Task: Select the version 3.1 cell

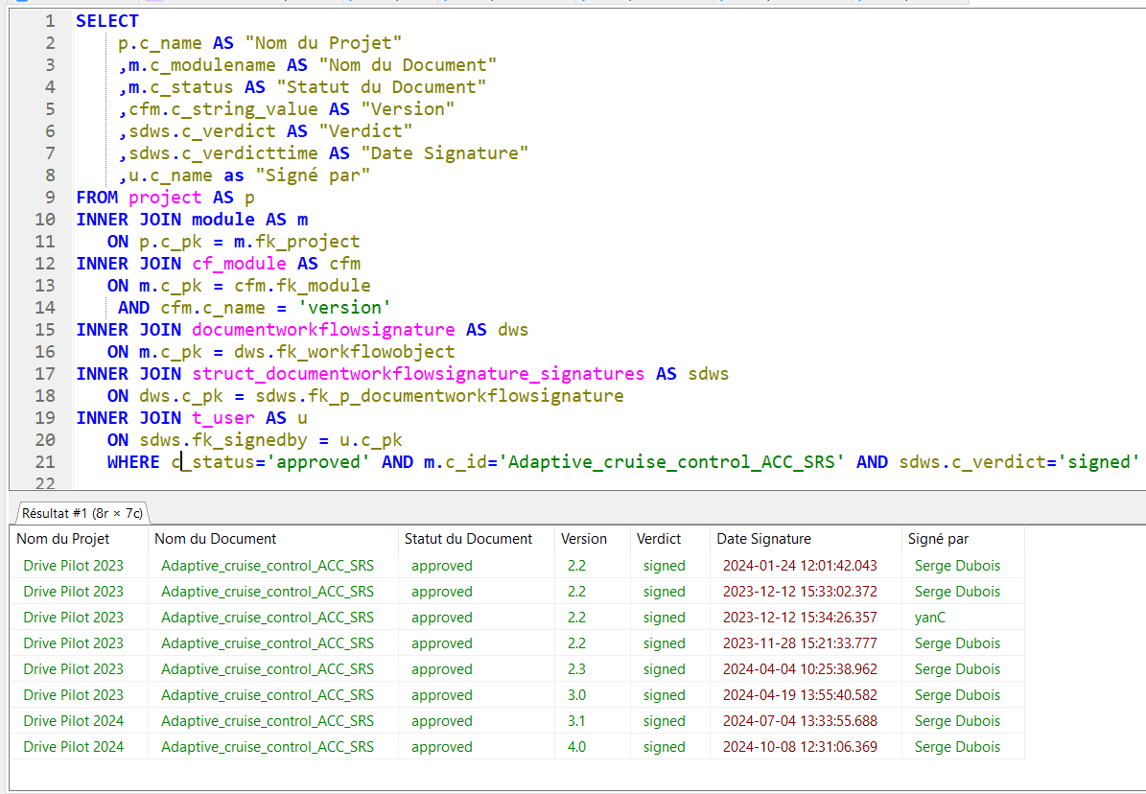Action: click(576, 721)
